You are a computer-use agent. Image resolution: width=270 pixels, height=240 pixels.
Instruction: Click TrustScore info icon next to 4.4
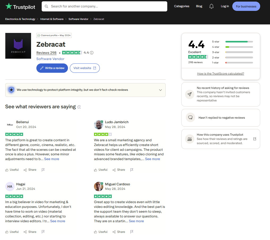[x=92, y=53]
